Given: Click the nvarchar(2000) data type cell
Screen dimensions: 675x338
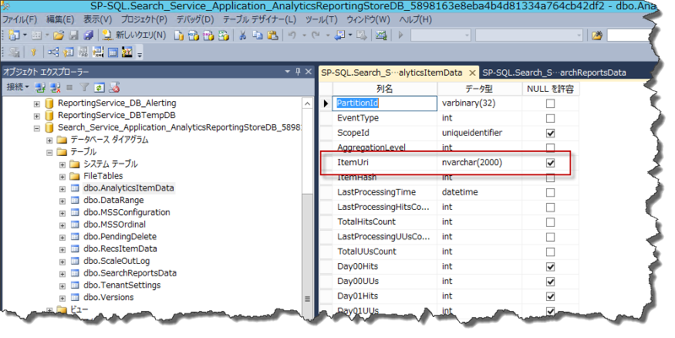Looking at the screenshot, I should [478, 163].
